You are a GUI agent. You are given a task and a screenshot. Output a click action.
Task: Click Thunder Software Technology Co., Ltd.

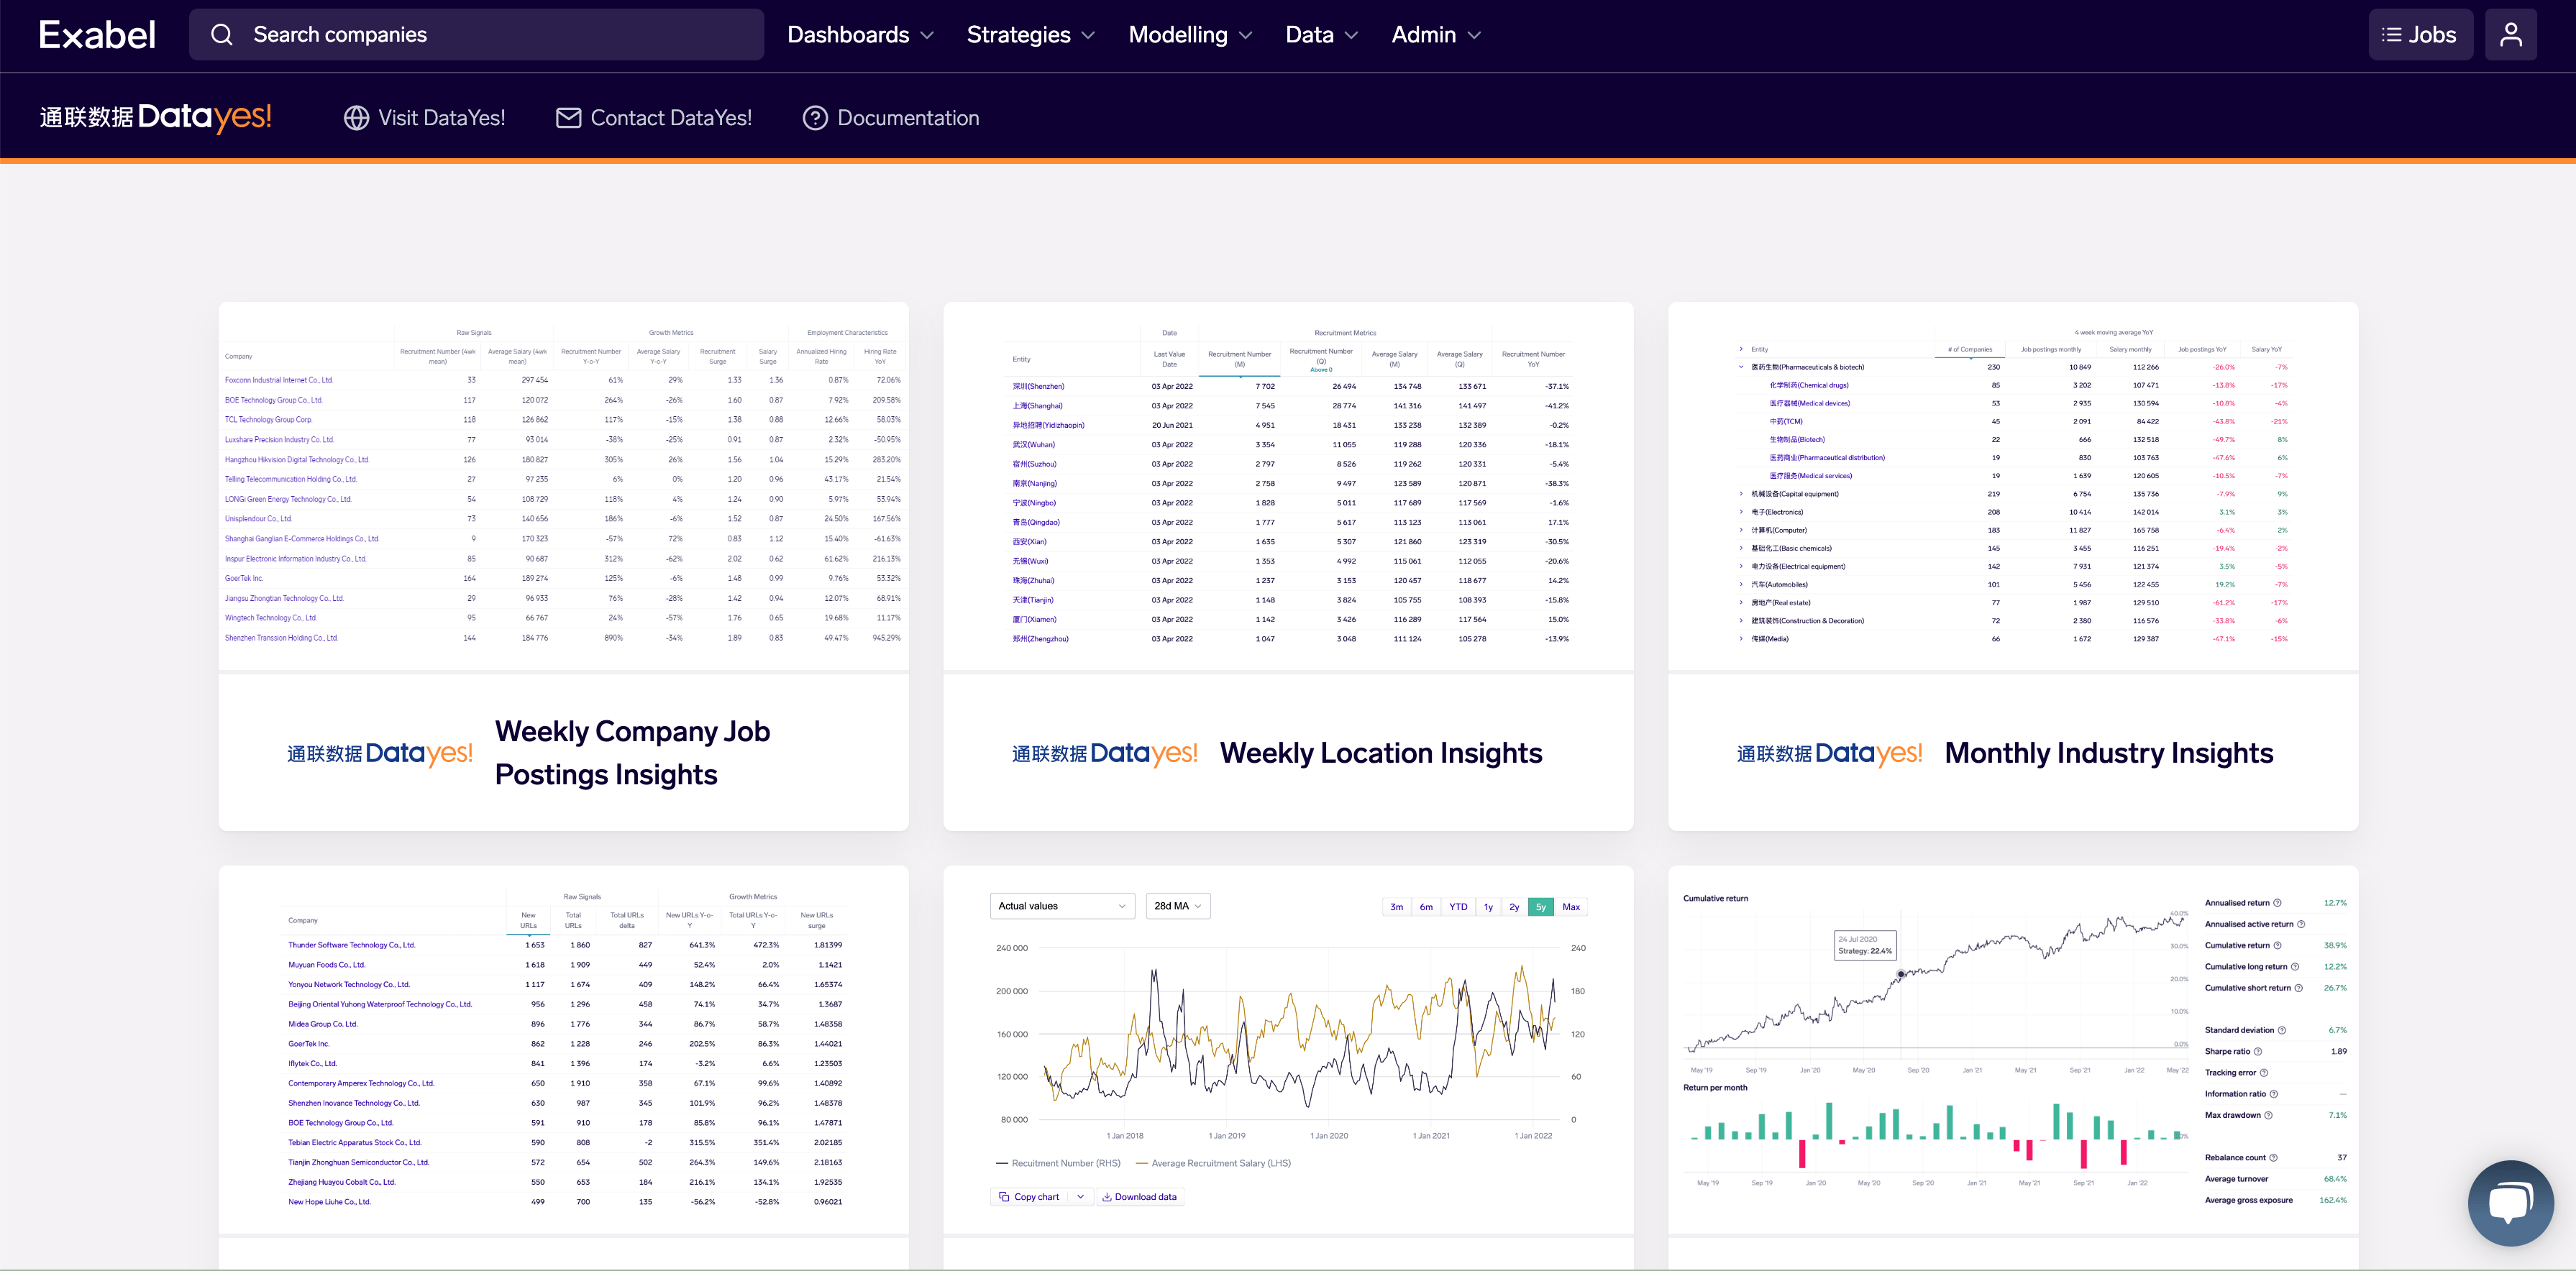351,945
